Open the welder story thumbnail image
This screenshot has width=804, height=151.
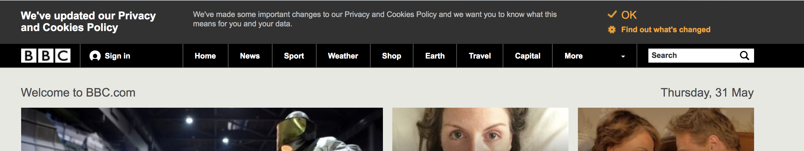tap(202, 130)
